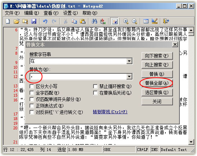Click the Replace ab-ac icon
Image resolution: width=197 pixels, height=156 pixels.
pos(103,21)
